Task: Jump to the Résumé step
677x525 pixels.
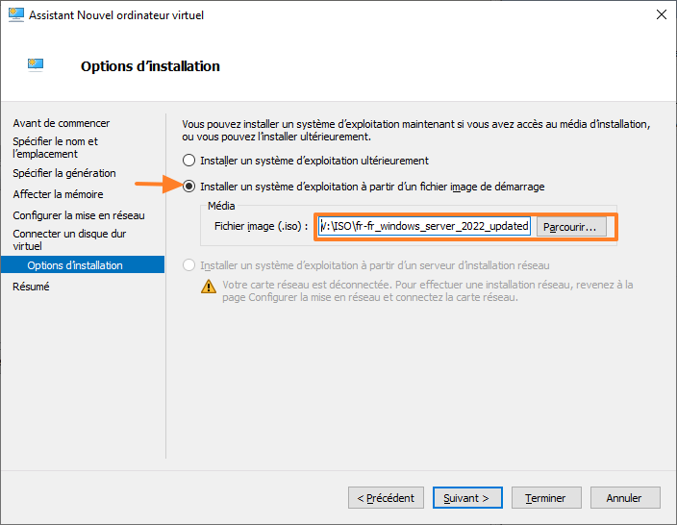Action: click(31, 287)
